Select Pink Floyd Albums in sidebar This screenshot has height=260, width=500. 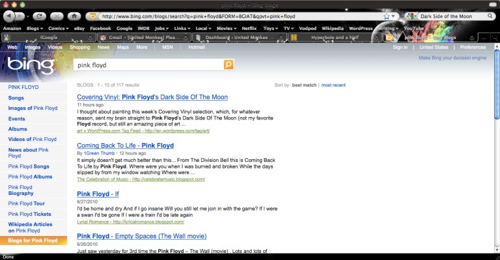pos(30,177)
